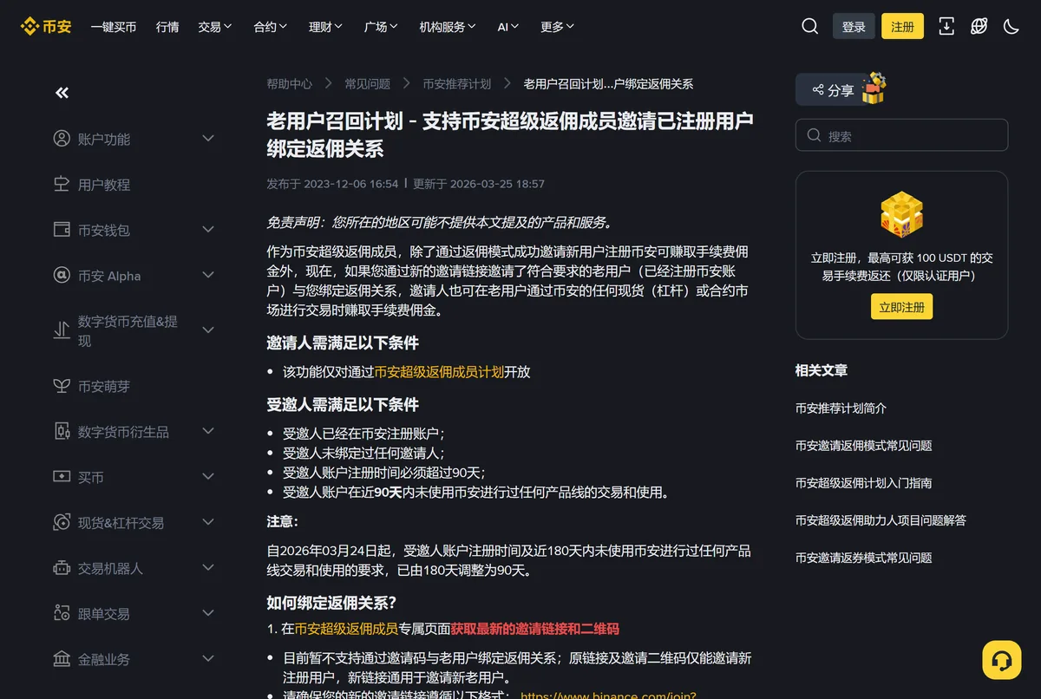Go to 币安推荐计划 breadcrumb
Screen dimensions: 1041x699
tap(457, 84)
